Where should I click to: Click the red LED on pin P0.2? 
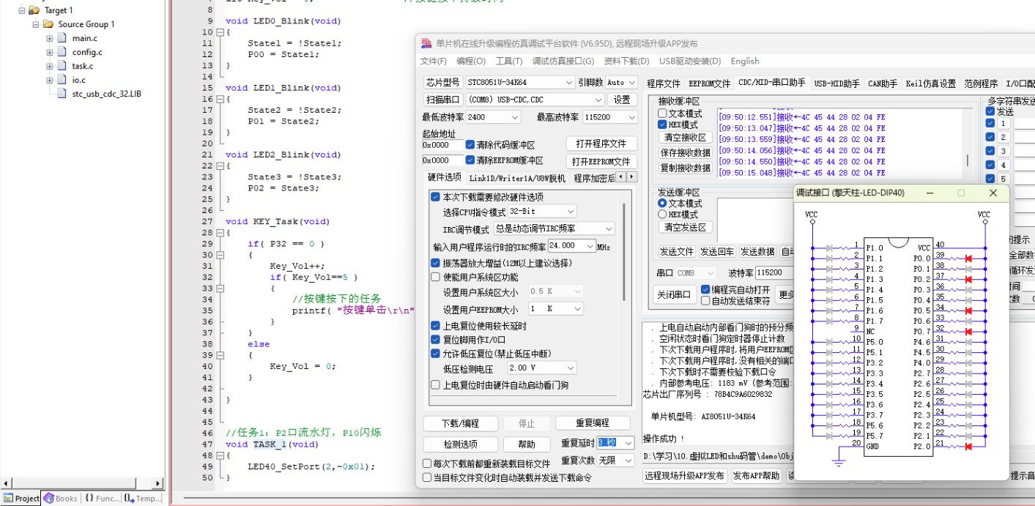click(968, 279)
